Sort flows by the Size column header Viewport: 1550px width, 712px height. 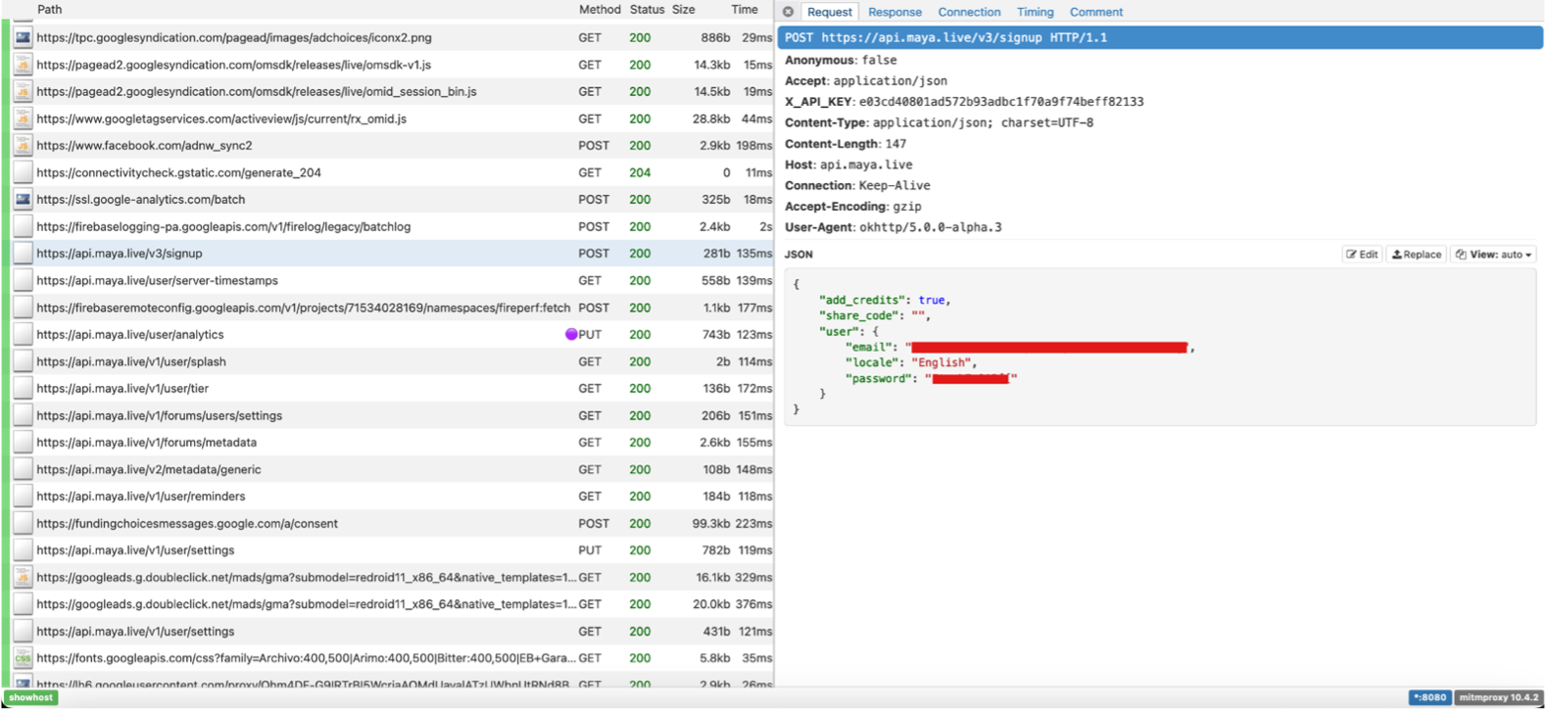(683, 9)
